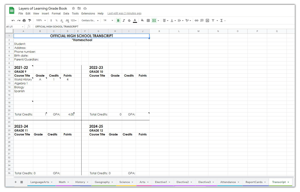Star the Layers of Learning Grade Book
The image size is (300, 192).
(x=73, y=8)
